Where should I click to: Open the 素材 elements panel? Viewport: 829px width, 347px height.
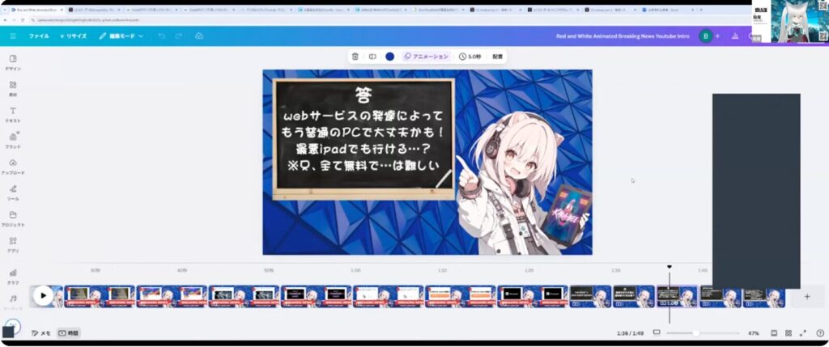coord(13,87)
